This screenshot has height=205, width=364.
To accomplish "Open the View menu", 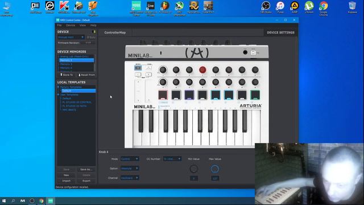I will pyautogui.click(x=82, y=25).
